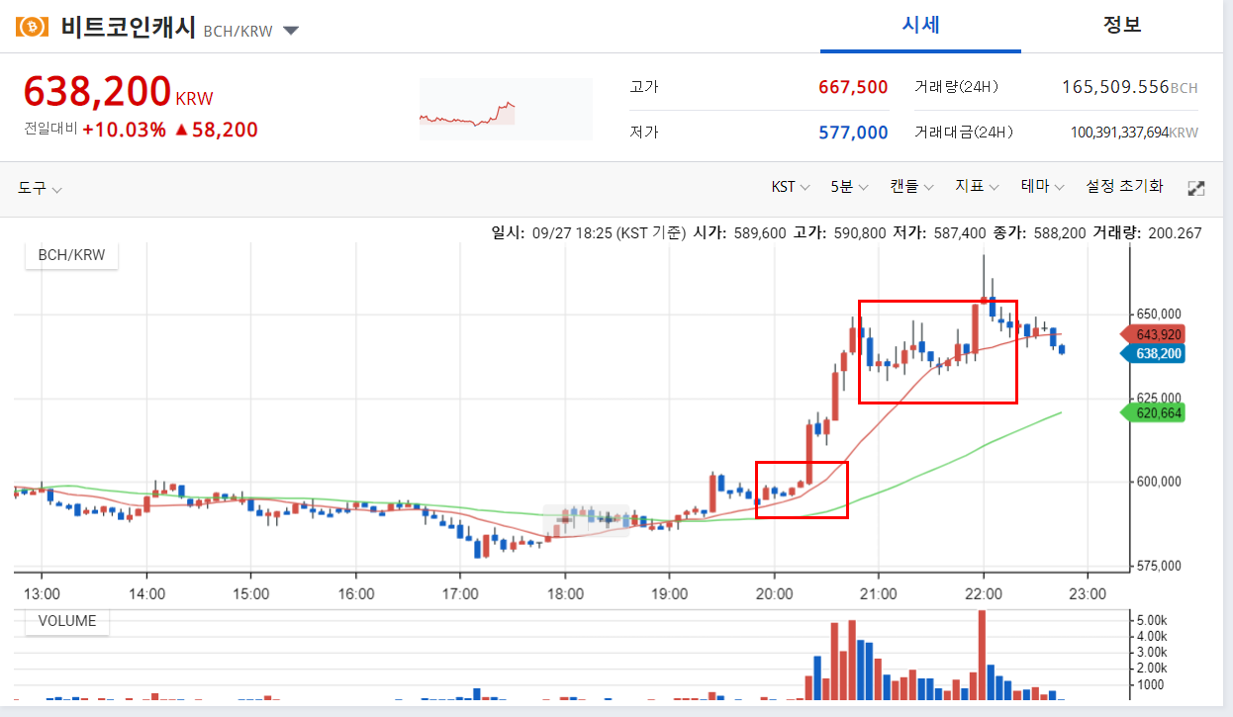Viewport: 1233px width, 717px height.
Task: Switch to the 정보 tab
Action: click(1122, 26)
